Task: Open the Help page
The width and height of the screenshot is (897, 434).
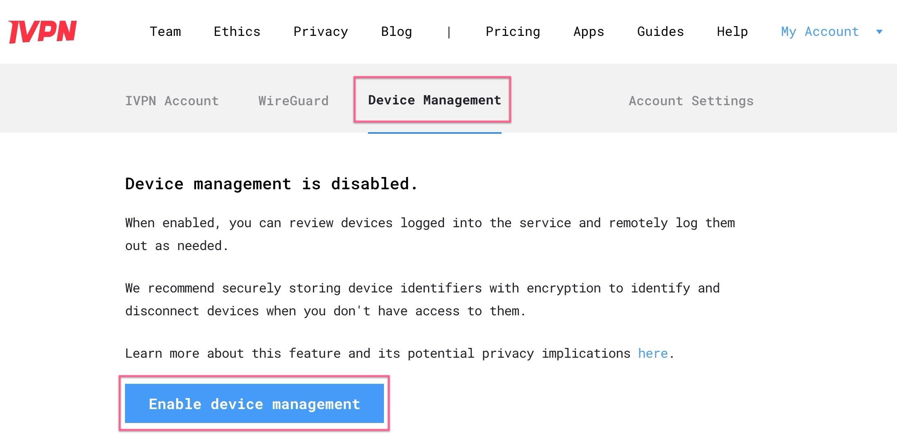Action: pos(732,31)
